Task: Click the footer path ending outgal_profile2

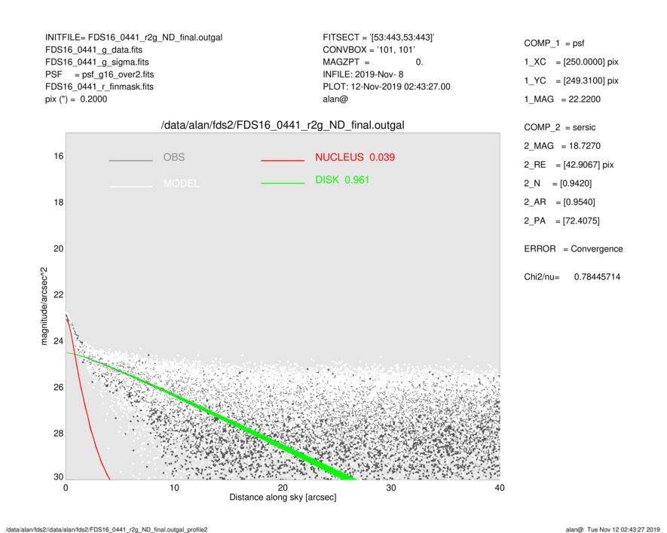Action: (x=107, y=529)
